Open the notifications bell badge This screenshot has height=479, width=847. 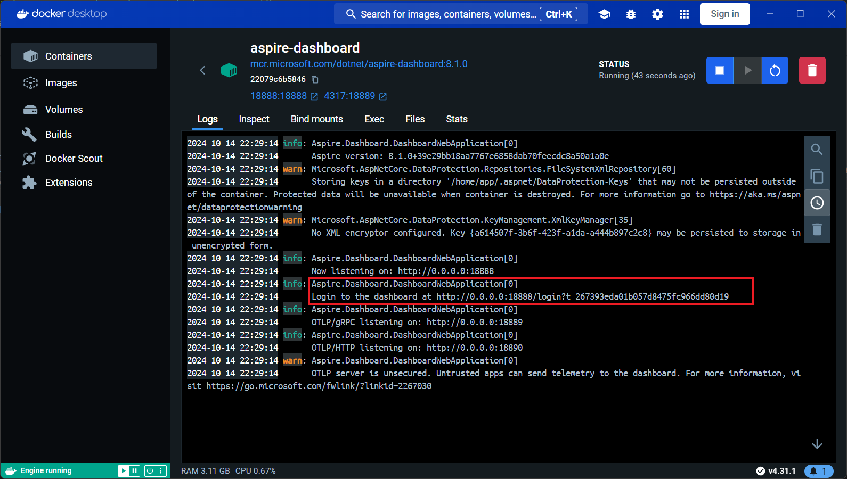pos(819,471)
